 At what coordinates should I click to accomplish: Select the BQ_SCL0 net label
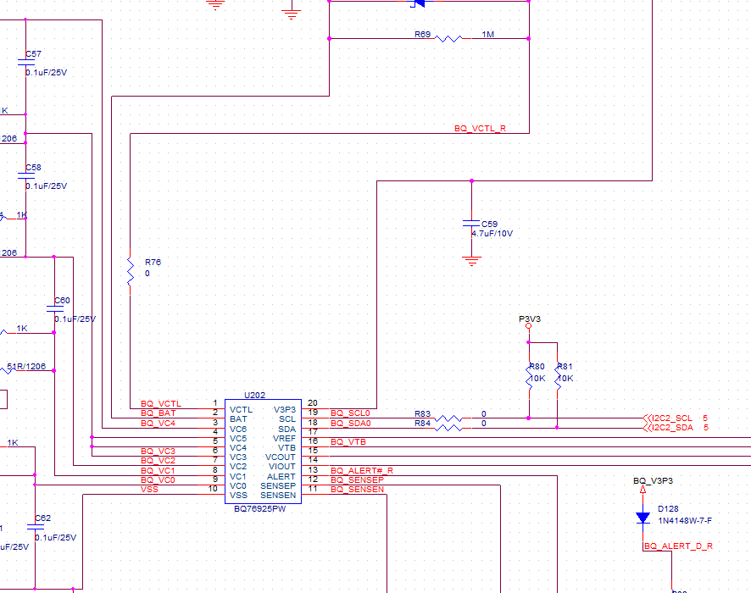351,413
